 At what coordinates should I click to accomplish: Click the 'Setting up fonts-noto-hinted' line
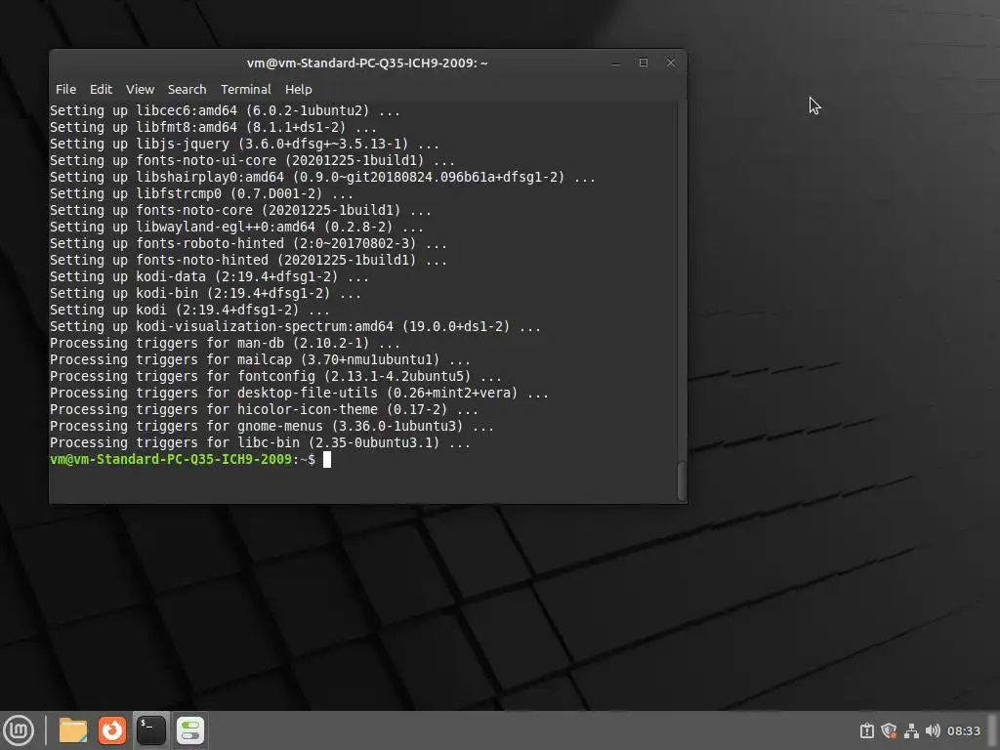[x=248, y=260]
